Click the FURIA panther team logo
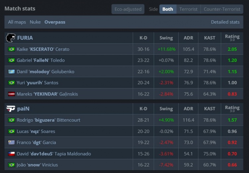The width and height of the screenshot is (249, 173). pyautogui.click(x=11, y=38)
